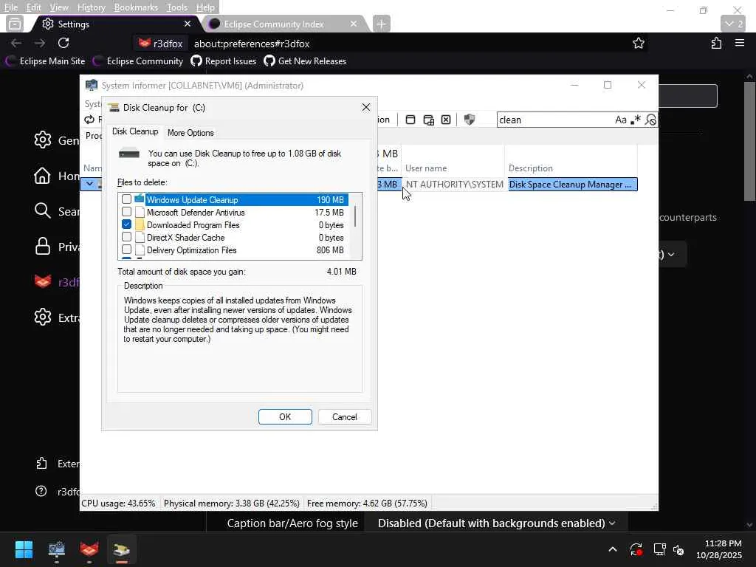Screen dimensions: 756x567
Task: Show hidden system tray icons
Action: coord(612,549)
